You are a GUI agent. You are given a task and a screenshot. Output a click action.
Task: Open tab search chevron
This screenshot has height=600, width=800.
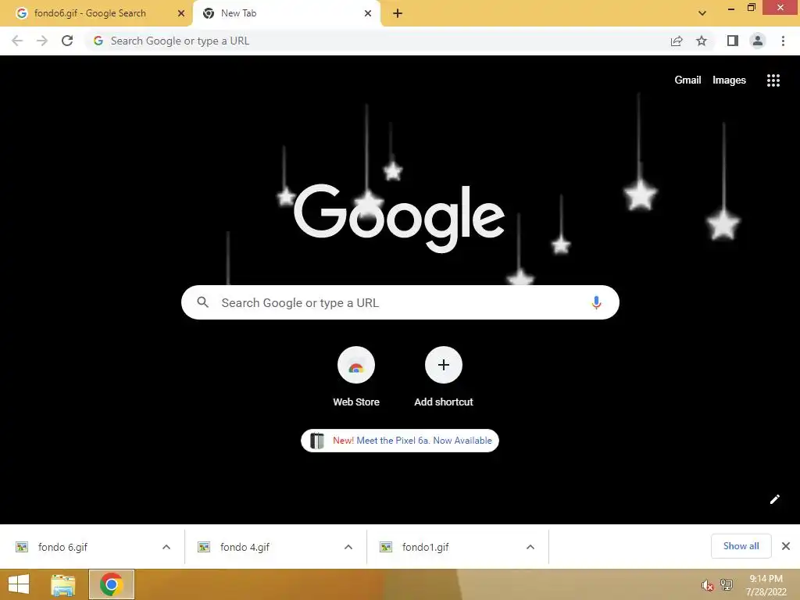pyautogui.click(x=702, y=13)
